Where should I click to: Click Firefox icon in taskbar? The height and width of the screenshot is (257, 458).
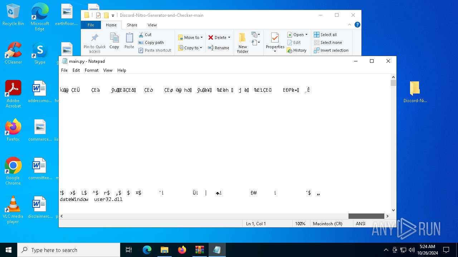tap(182, 250)
